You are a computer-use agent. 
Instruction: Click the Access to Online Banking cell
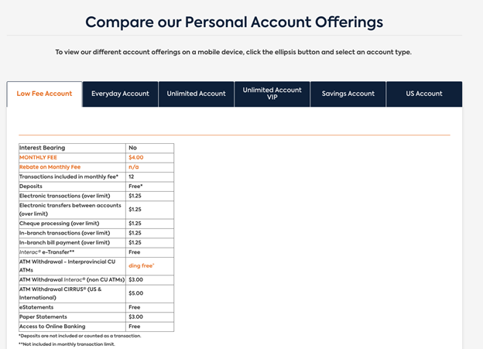tap(72, 327)
